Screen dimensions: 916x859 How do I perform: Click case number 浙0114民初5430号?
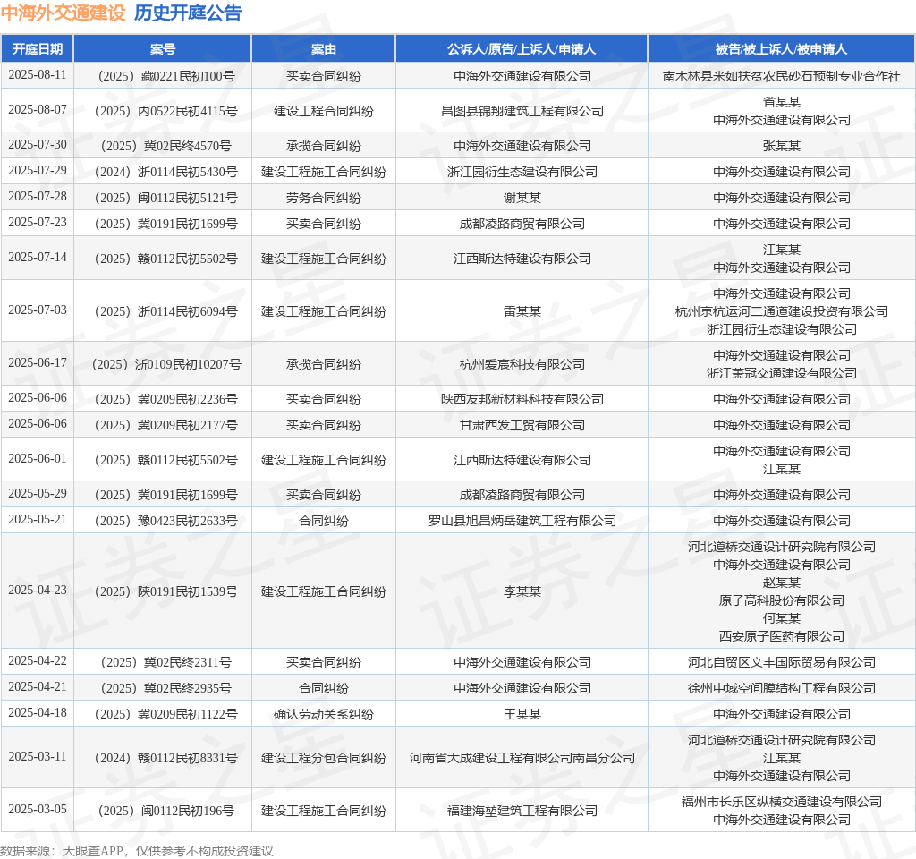click(166, 172)
